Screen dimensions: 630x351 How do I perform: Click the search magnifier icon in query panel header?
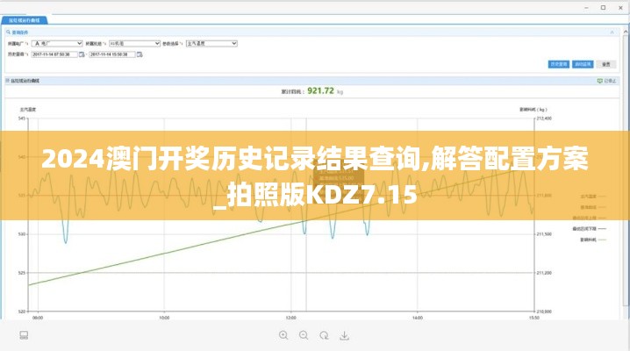coord(8,32)
